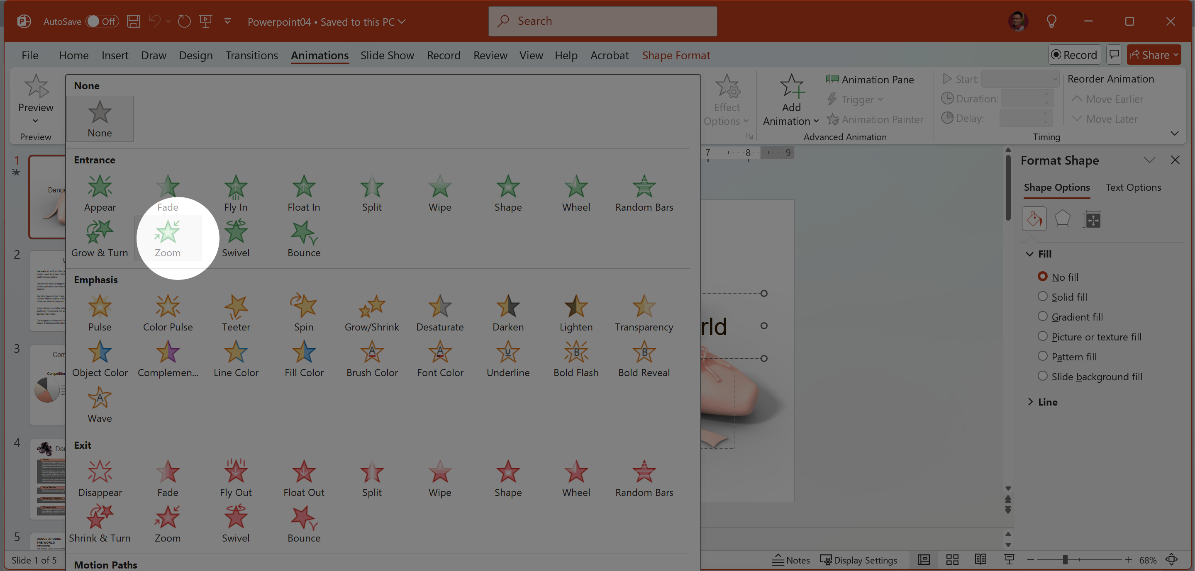Select the Solid fill radio button
1195x571 pixels.
point(1042,296)
